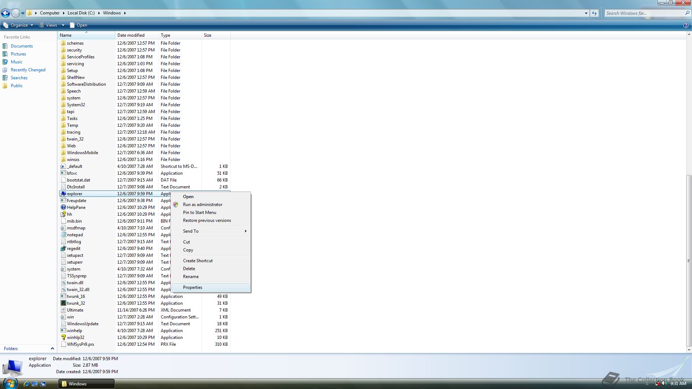Click the Open toolbar button
692x389 pixels.
(79, 25)
